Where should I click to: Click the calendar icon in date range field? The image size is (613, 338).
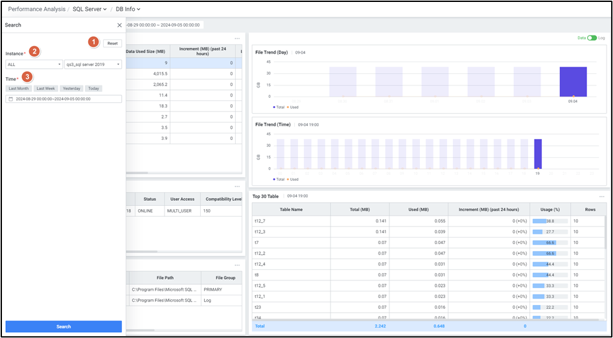click(x=10, y=99)
